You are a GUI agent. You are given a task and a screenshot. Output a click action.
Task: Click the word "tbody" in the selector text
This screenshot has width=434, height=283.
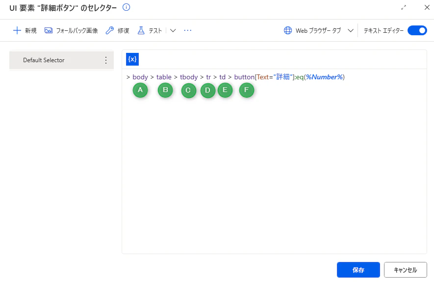point(189,77)
